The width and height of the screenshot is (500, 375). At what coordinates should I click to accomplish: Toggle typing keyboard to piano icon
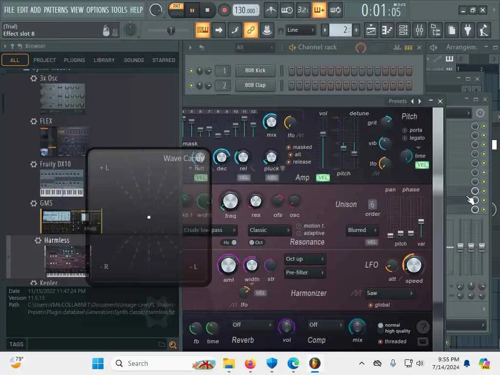(203, 30)
